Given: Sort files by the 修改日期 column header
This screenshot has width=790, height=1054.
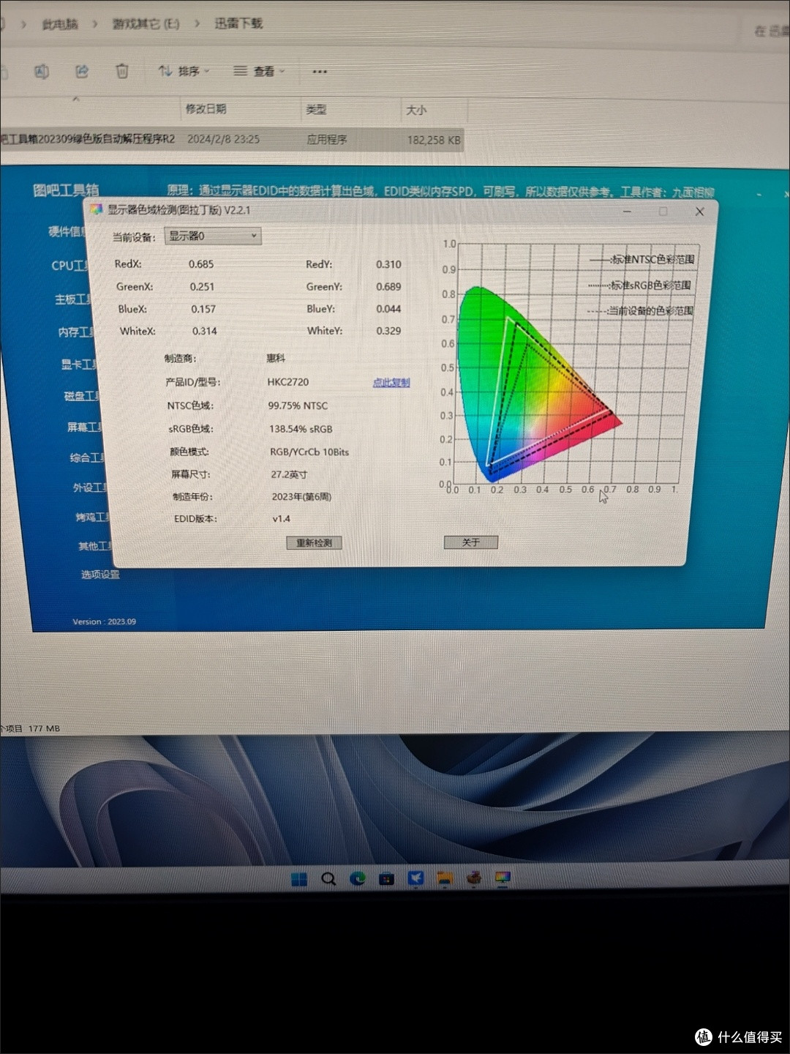Looking at the screenshot, I should click(x=206, y=109).
